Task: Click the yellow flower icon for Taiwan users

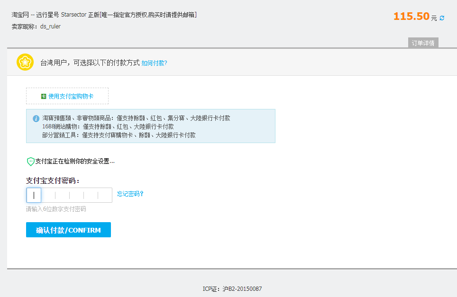Action: [25, 62]
